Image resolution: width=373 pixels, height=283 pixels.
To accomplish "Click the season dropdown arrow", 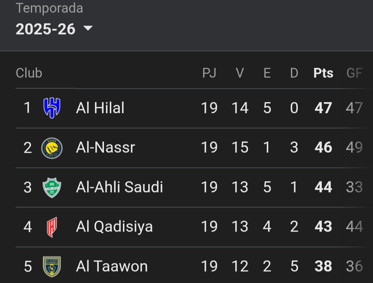I will click(88, 28).
